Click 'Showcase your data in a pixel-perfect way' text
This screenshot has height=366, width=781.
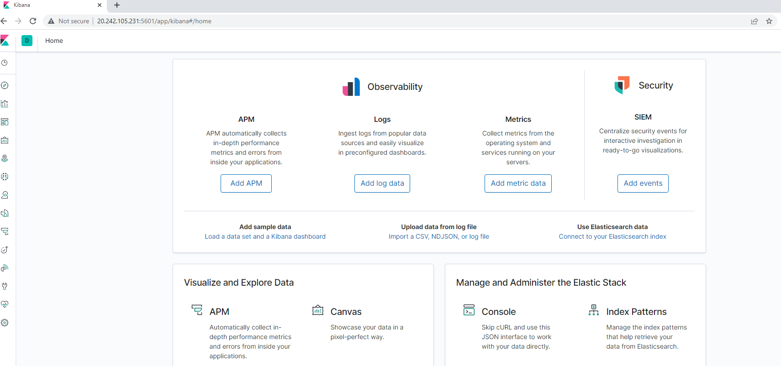[x=367, y=332]
